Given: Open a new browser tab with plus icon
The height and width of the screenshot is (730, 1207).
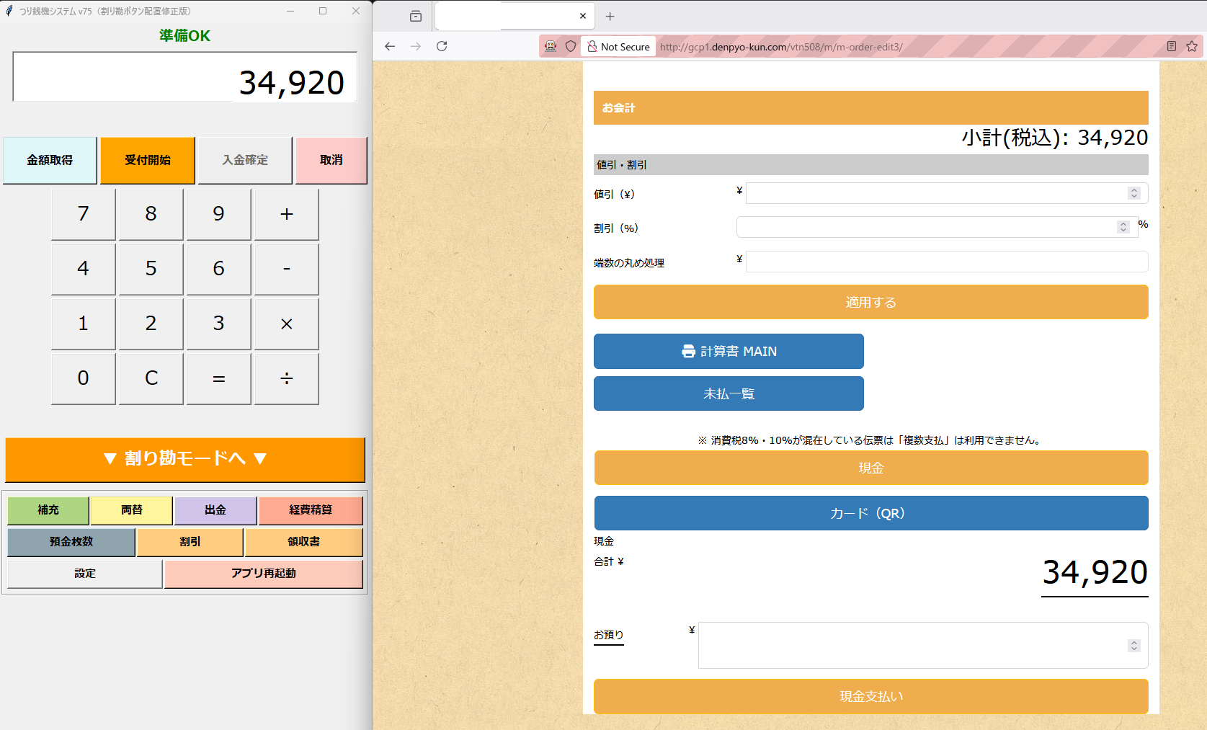Looking at the screenshot, I should 610,16.
